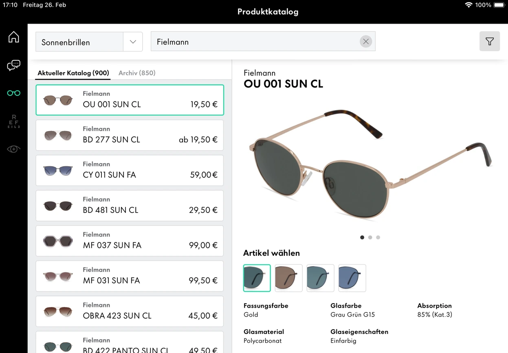Select the CY 011 SUN FA list item
508x353 pixels.
[x=130, y=171]
